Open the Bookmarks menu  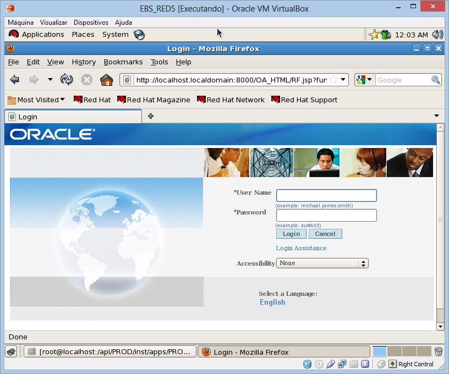[123, 62]
